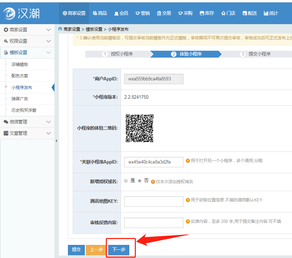Click 模板设置 in the breadcrumb
This screenshot has width=292, height=258.
94,29
